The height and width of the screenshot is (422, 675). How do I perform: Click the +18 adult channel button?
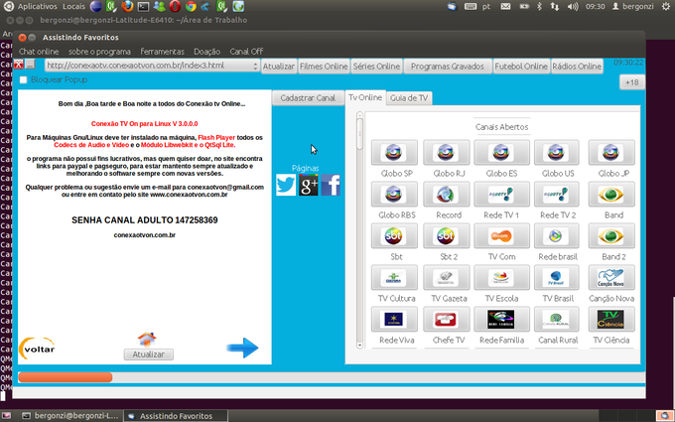(x=632, y=82)
